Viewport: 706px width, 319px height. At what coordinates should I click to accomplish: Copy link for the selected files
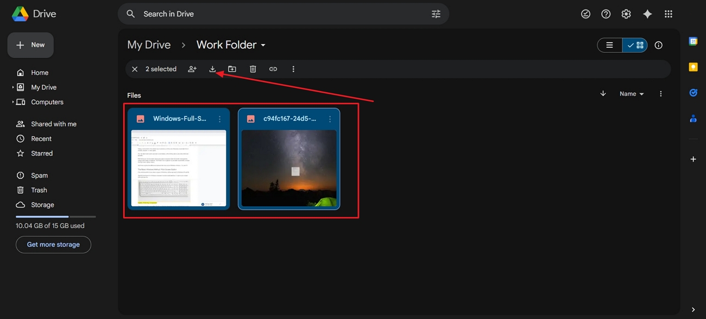(273, 69)
